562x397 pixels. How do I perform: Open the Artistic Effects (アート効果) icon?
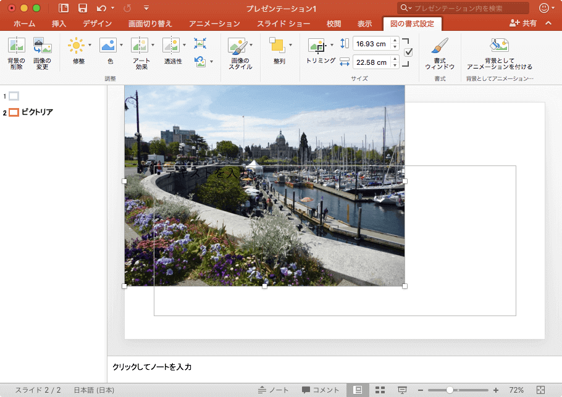click(x=140, y=45)
